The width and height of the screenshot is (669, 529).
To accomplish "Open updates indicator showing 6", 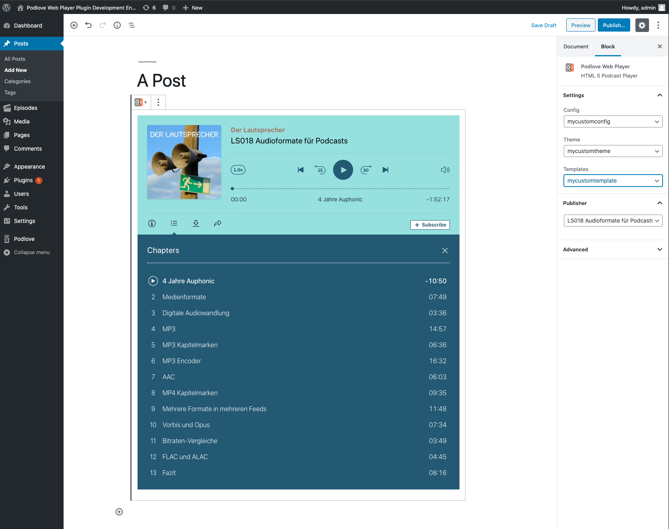I will point(150,8).
